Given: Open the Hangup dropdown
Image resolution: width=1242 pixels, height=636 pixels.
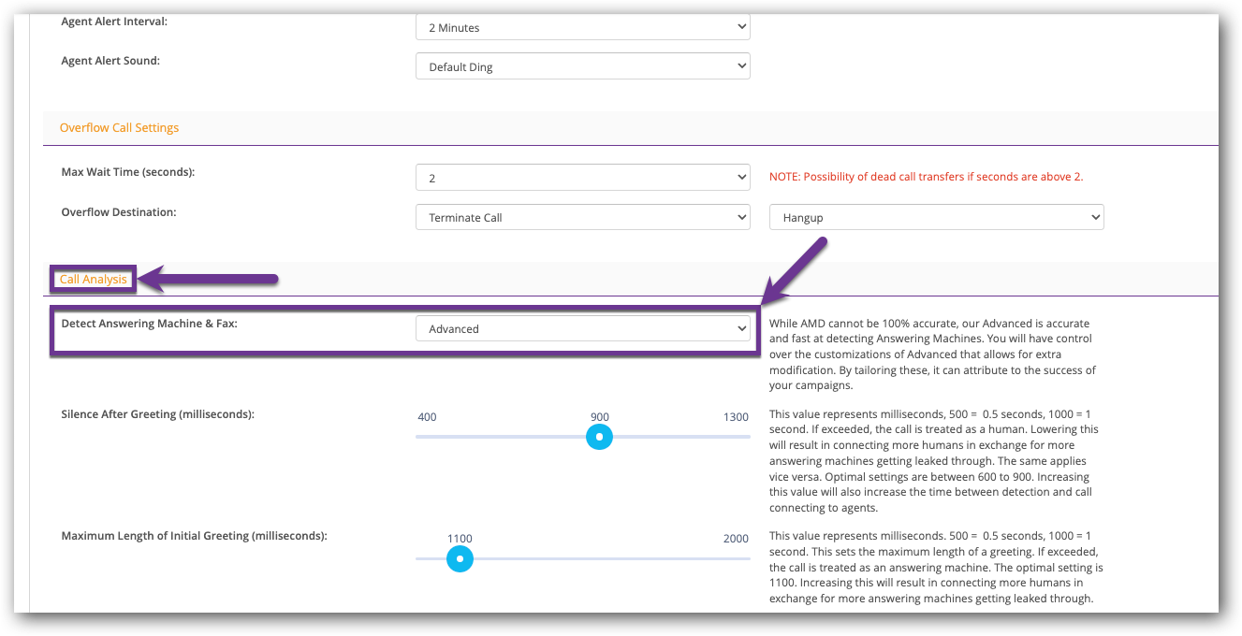Looking at the screenshot, I should coord(936,217).
